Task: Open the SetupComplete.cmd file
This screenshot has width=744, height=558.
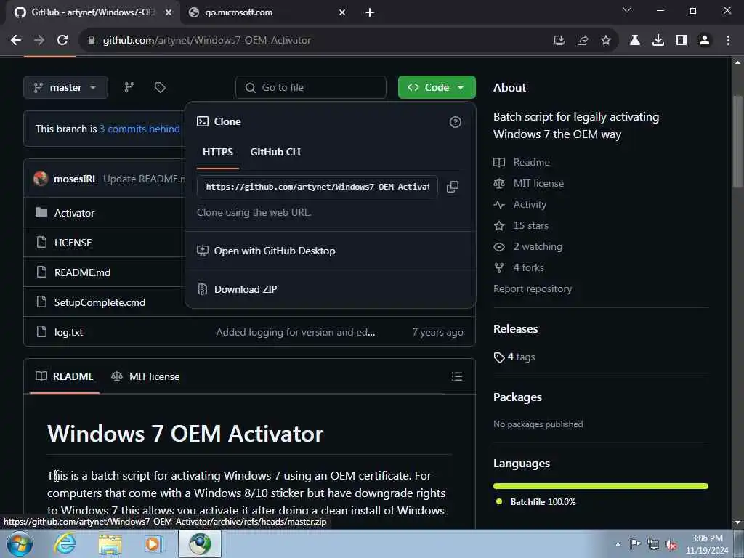Action: 100,302
